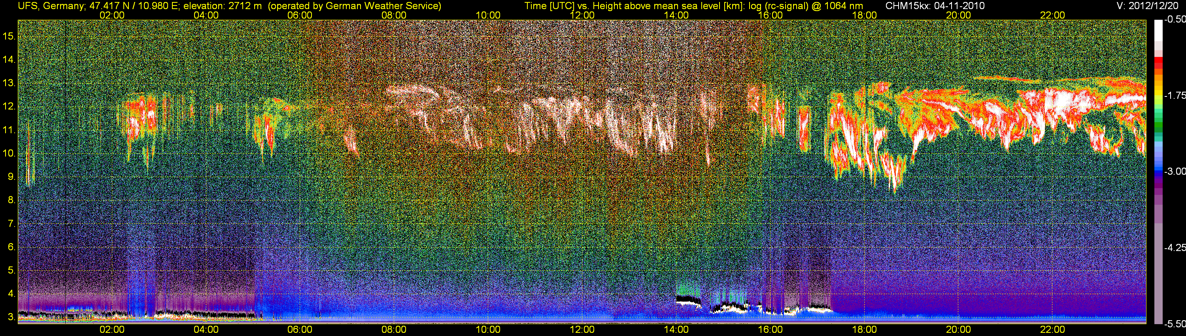The image size is (1186, 336).
Task: Click the '02:00' label on the top time axis
Action: click(x=112, y=15)
